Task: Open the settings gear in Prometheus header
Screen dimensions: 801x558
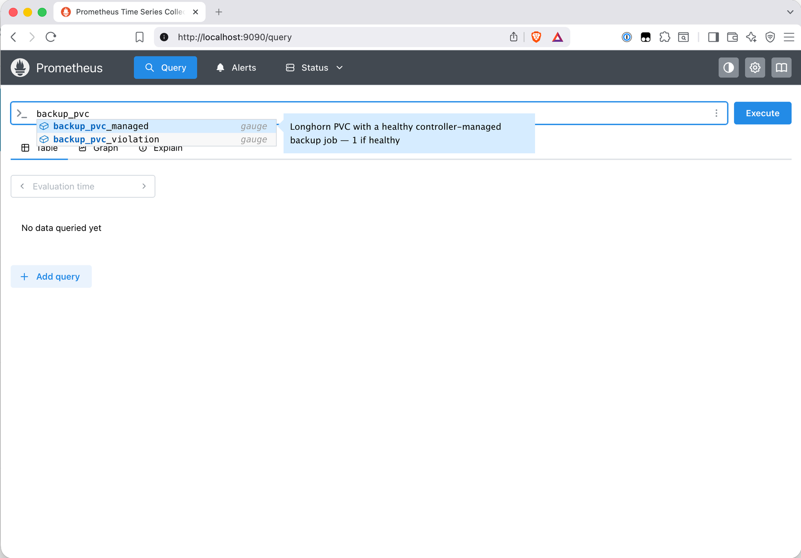Action: click(755, 68)
